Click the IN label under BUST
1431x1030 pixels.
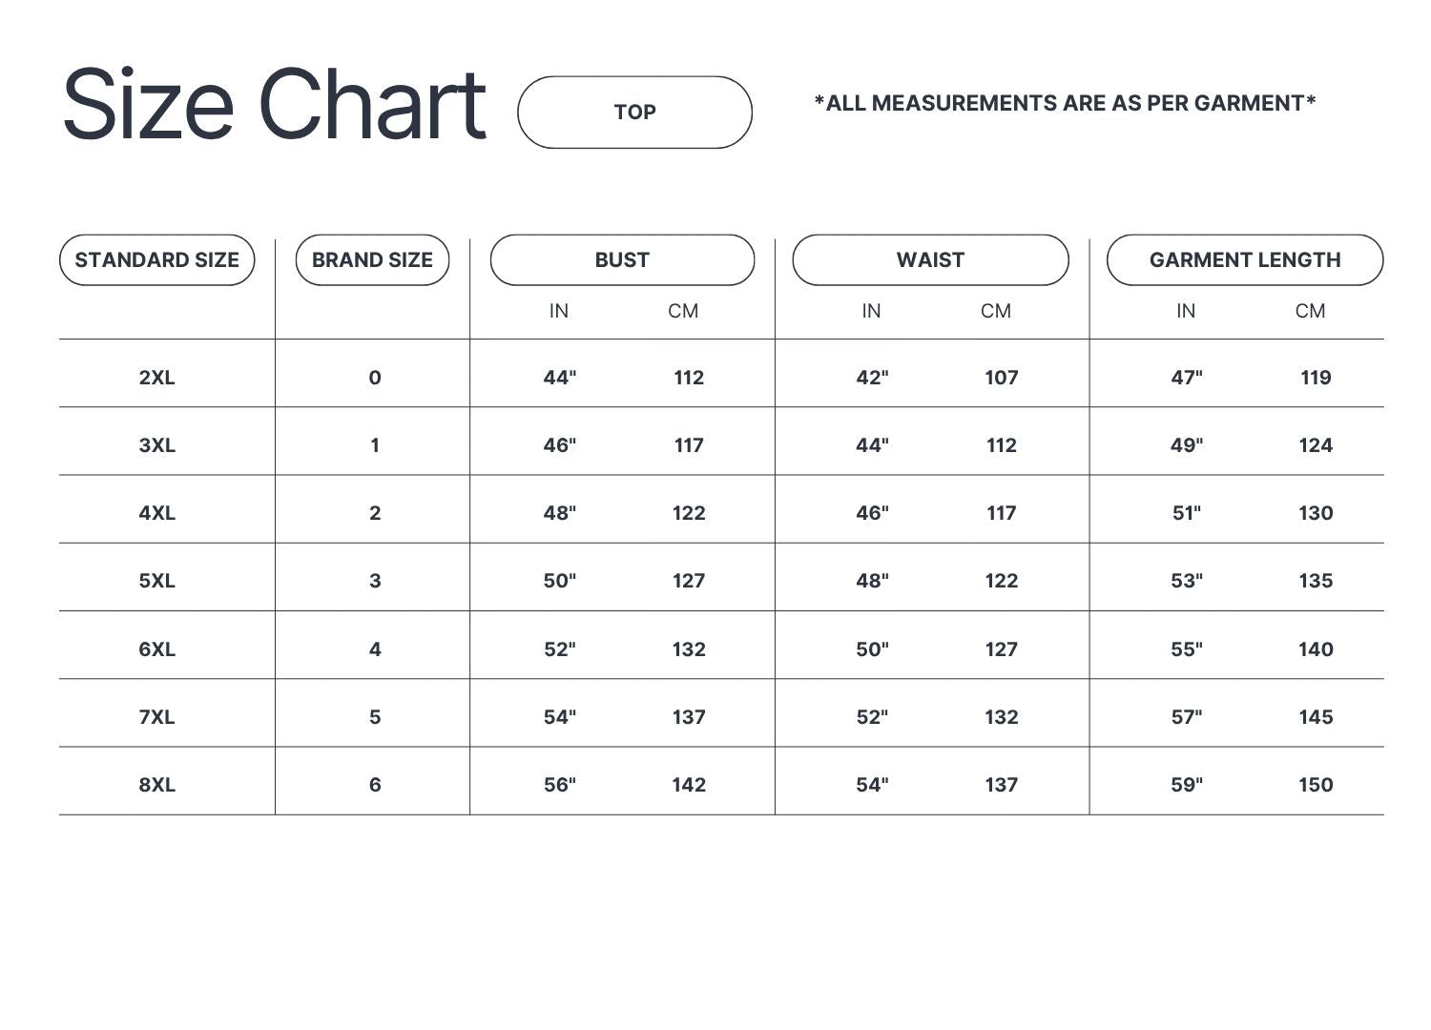[559, 311]
